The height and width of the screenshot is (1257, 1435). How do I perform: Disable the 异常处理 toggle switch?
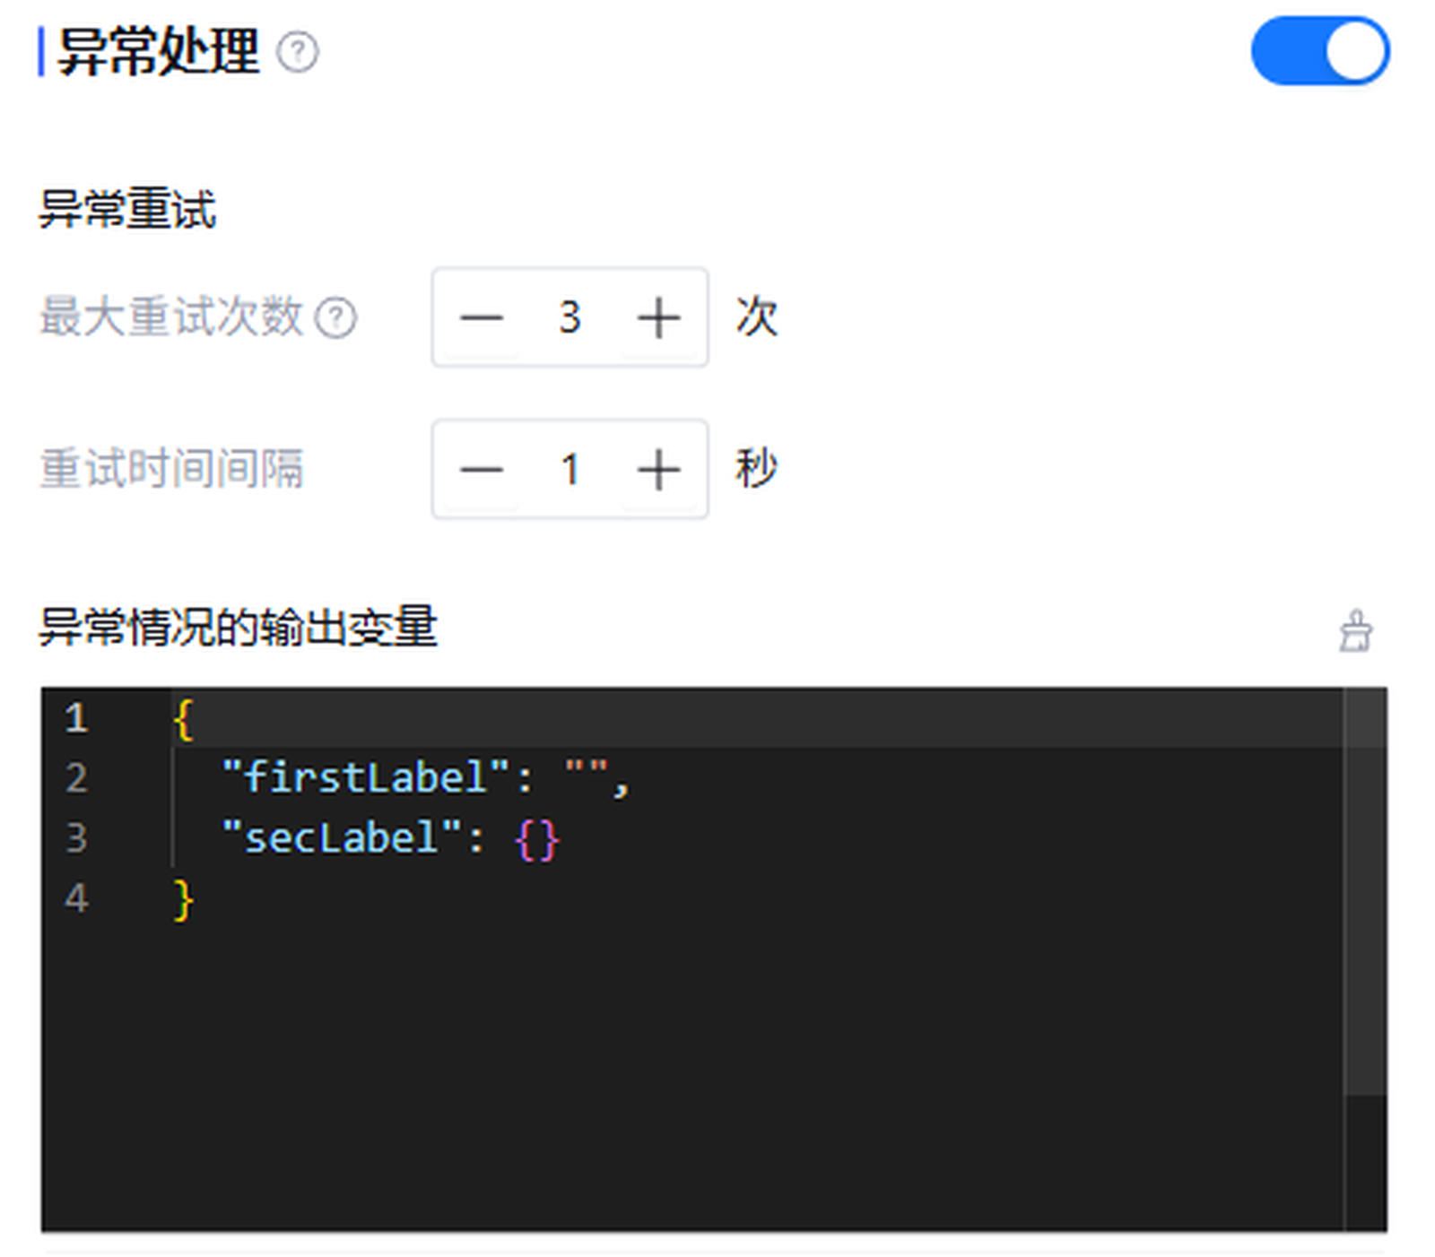[1318, 51]
